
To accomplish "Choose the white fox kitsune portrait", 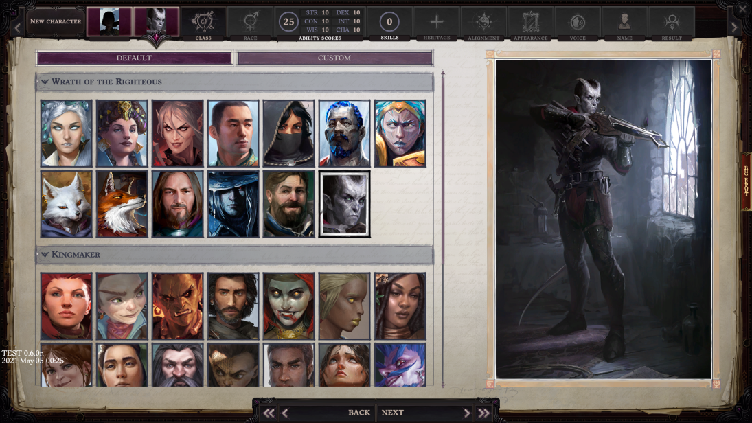I will pyautogui.click(x=66, y=205).
